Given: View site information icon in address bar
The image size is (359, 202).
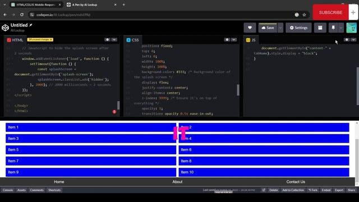Looking at the screenshot, I should pyautogui.click(x=32, y=15).
